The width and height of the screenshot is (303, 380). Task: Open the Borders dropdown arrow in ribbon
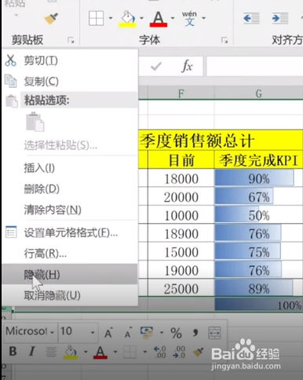tap(111, 18)
